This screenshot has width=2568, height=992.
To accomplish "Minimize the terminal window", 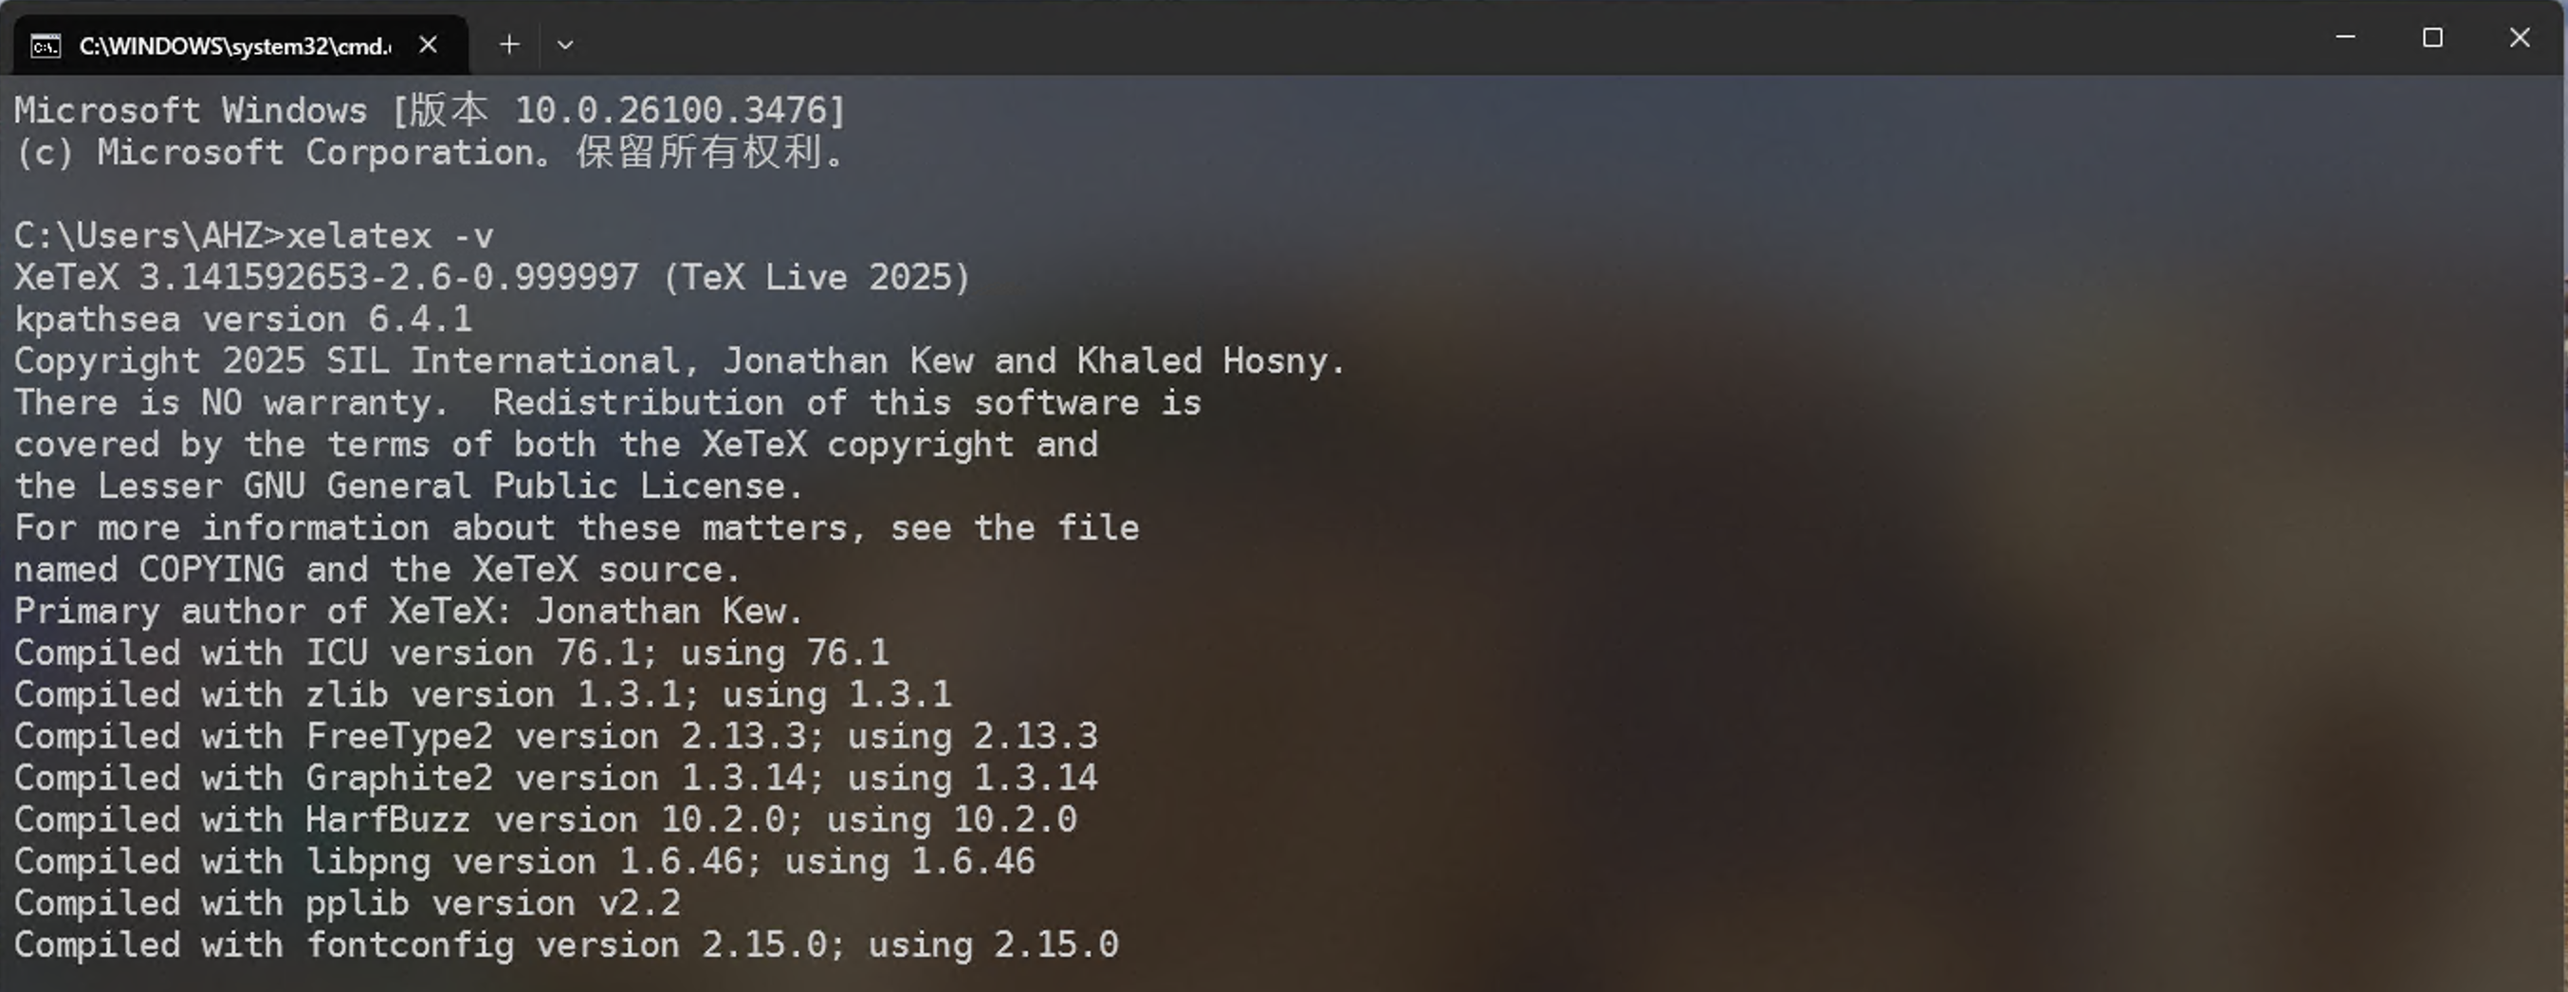I will click(x=2346, y=38).
